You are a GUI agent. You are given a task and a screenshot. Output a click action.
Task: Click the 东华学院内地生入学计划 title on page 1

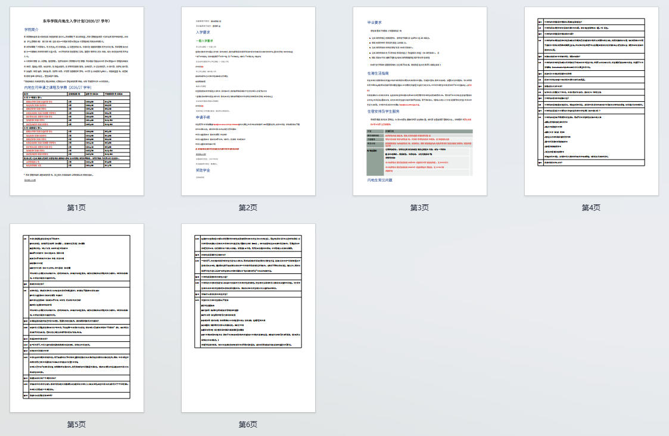pos(77,20)
